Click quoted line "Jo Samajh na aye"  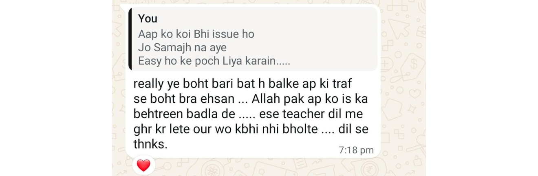coord(182,48)
